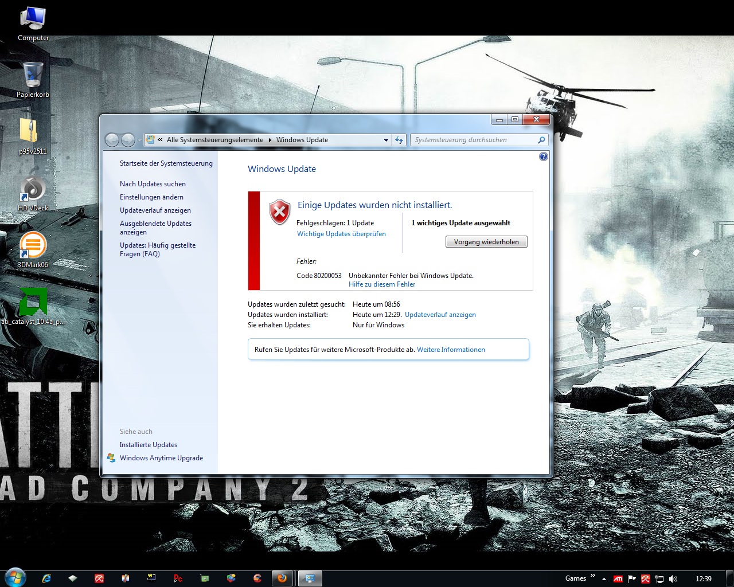734x587 pixels.
Task: Show hidden tray icons arrow
Action: click(604, 579)
